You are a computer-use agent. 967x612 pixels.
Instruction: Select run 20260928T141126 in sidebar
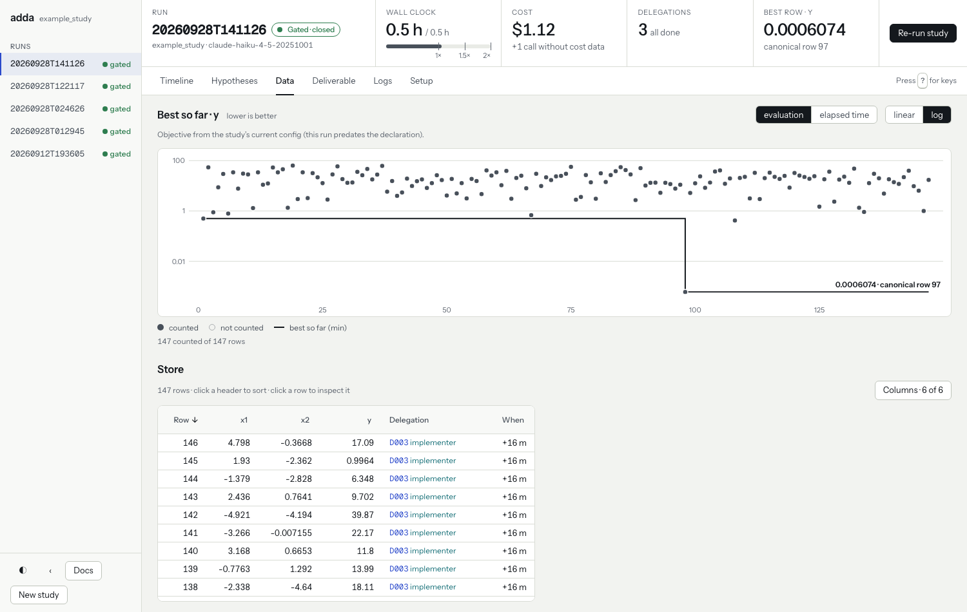[71, 64]
